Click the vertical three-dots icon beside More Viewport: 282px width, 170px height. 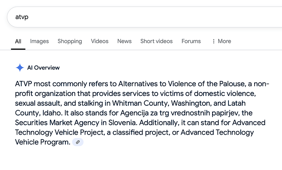point(213,41)
